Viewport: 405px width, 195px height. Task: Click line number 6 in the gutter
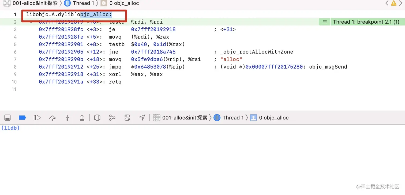point(15,52)
